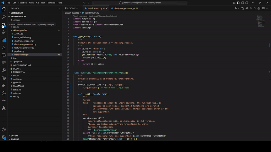
Task: Open the Go menu
Action: (x=38, y=3)
